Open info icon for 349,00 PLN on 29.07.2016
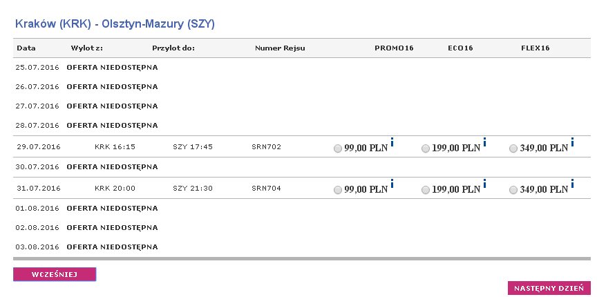The height and width of the screenshot is (297, 606). [x=572, y=142]
